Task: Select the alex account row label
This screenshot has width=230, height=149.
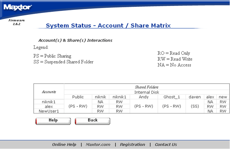Action: 49,107
